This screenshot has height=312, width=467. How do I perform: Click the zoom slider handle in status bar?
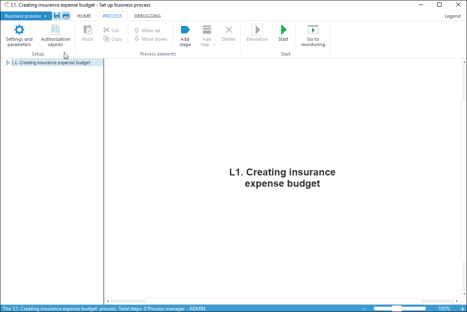pos(397,308)
